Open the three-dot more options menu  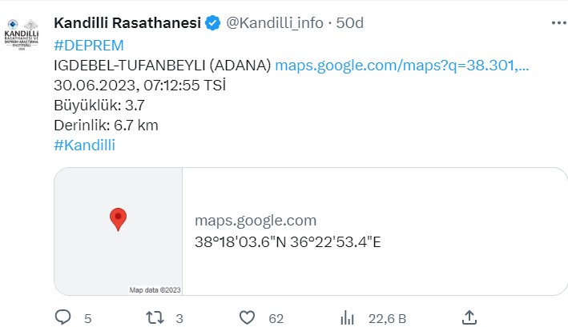point(558,23)
